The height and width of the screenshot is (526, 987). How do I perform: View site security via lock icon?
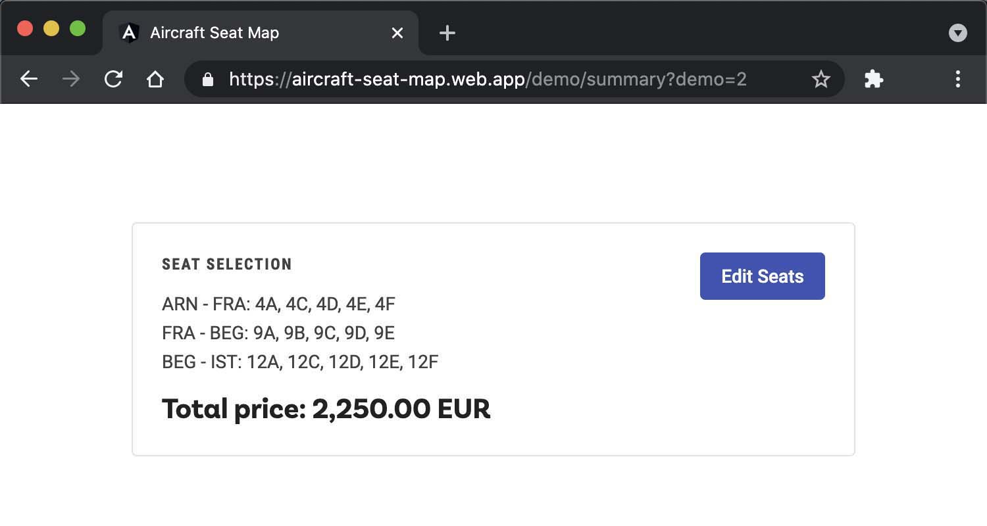click(208, 80)
